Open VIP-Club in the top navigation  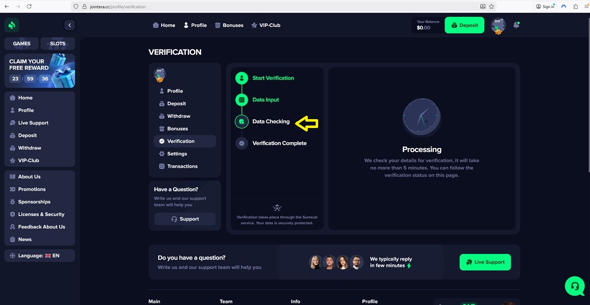265,25
